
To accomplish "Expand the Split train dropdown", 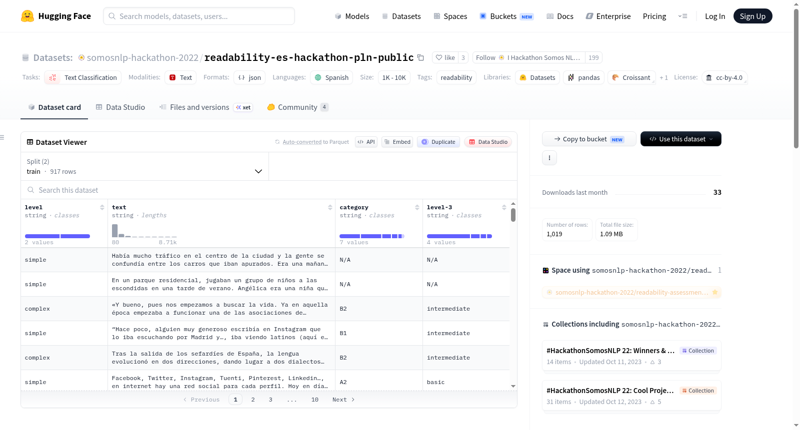I will click(144, 166).
